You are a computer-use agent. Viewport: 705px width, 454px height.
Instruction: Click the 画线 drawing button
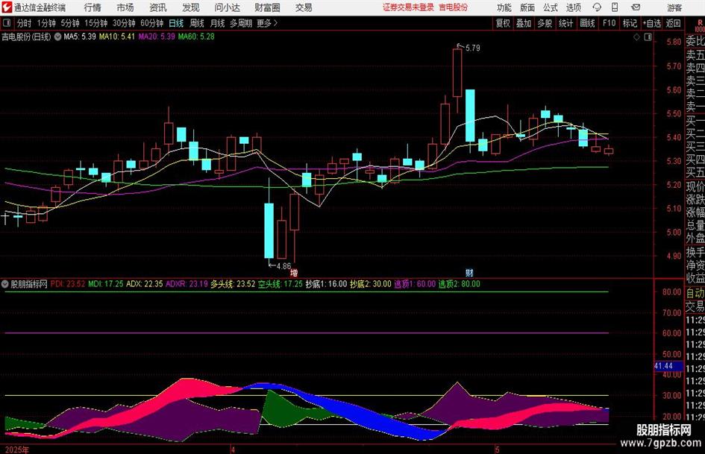coord(587,23)
